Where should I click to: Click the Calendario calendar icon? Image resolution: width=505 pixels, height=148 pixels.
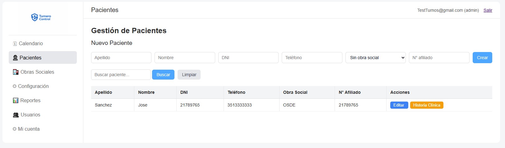pos(15,44)
